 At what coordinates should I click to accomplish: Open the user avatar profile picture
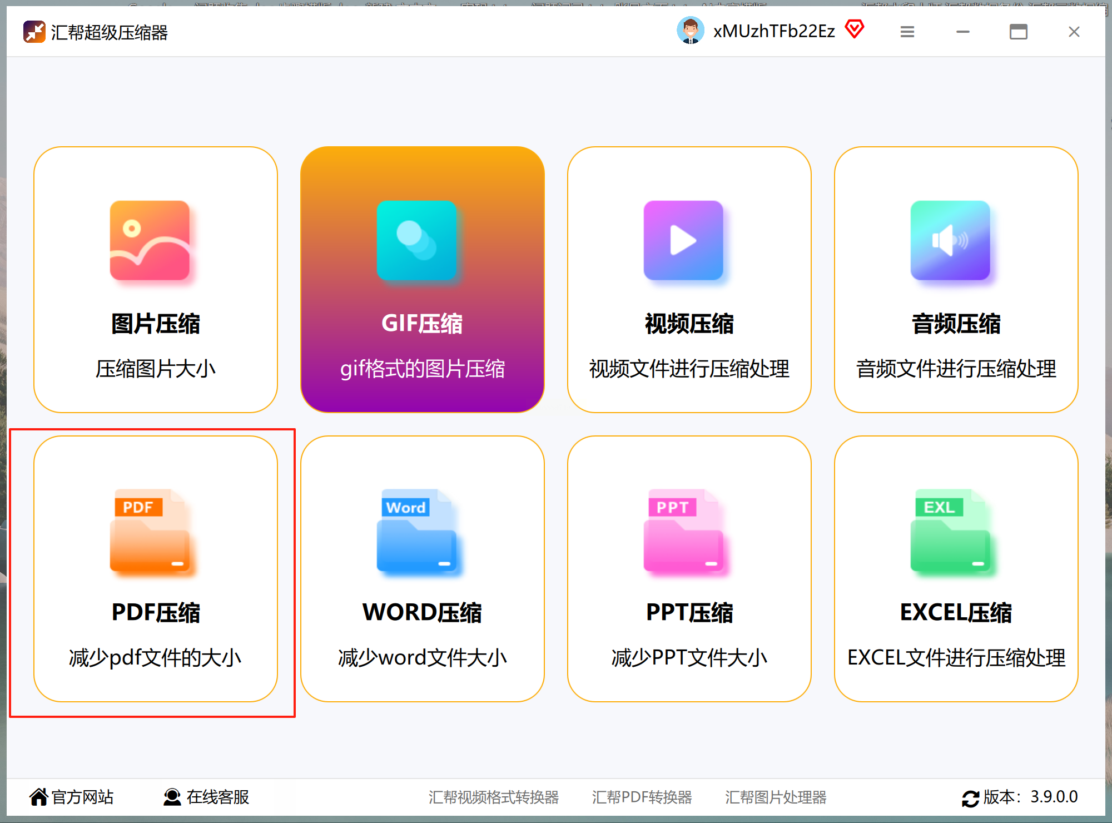[690, 31]
